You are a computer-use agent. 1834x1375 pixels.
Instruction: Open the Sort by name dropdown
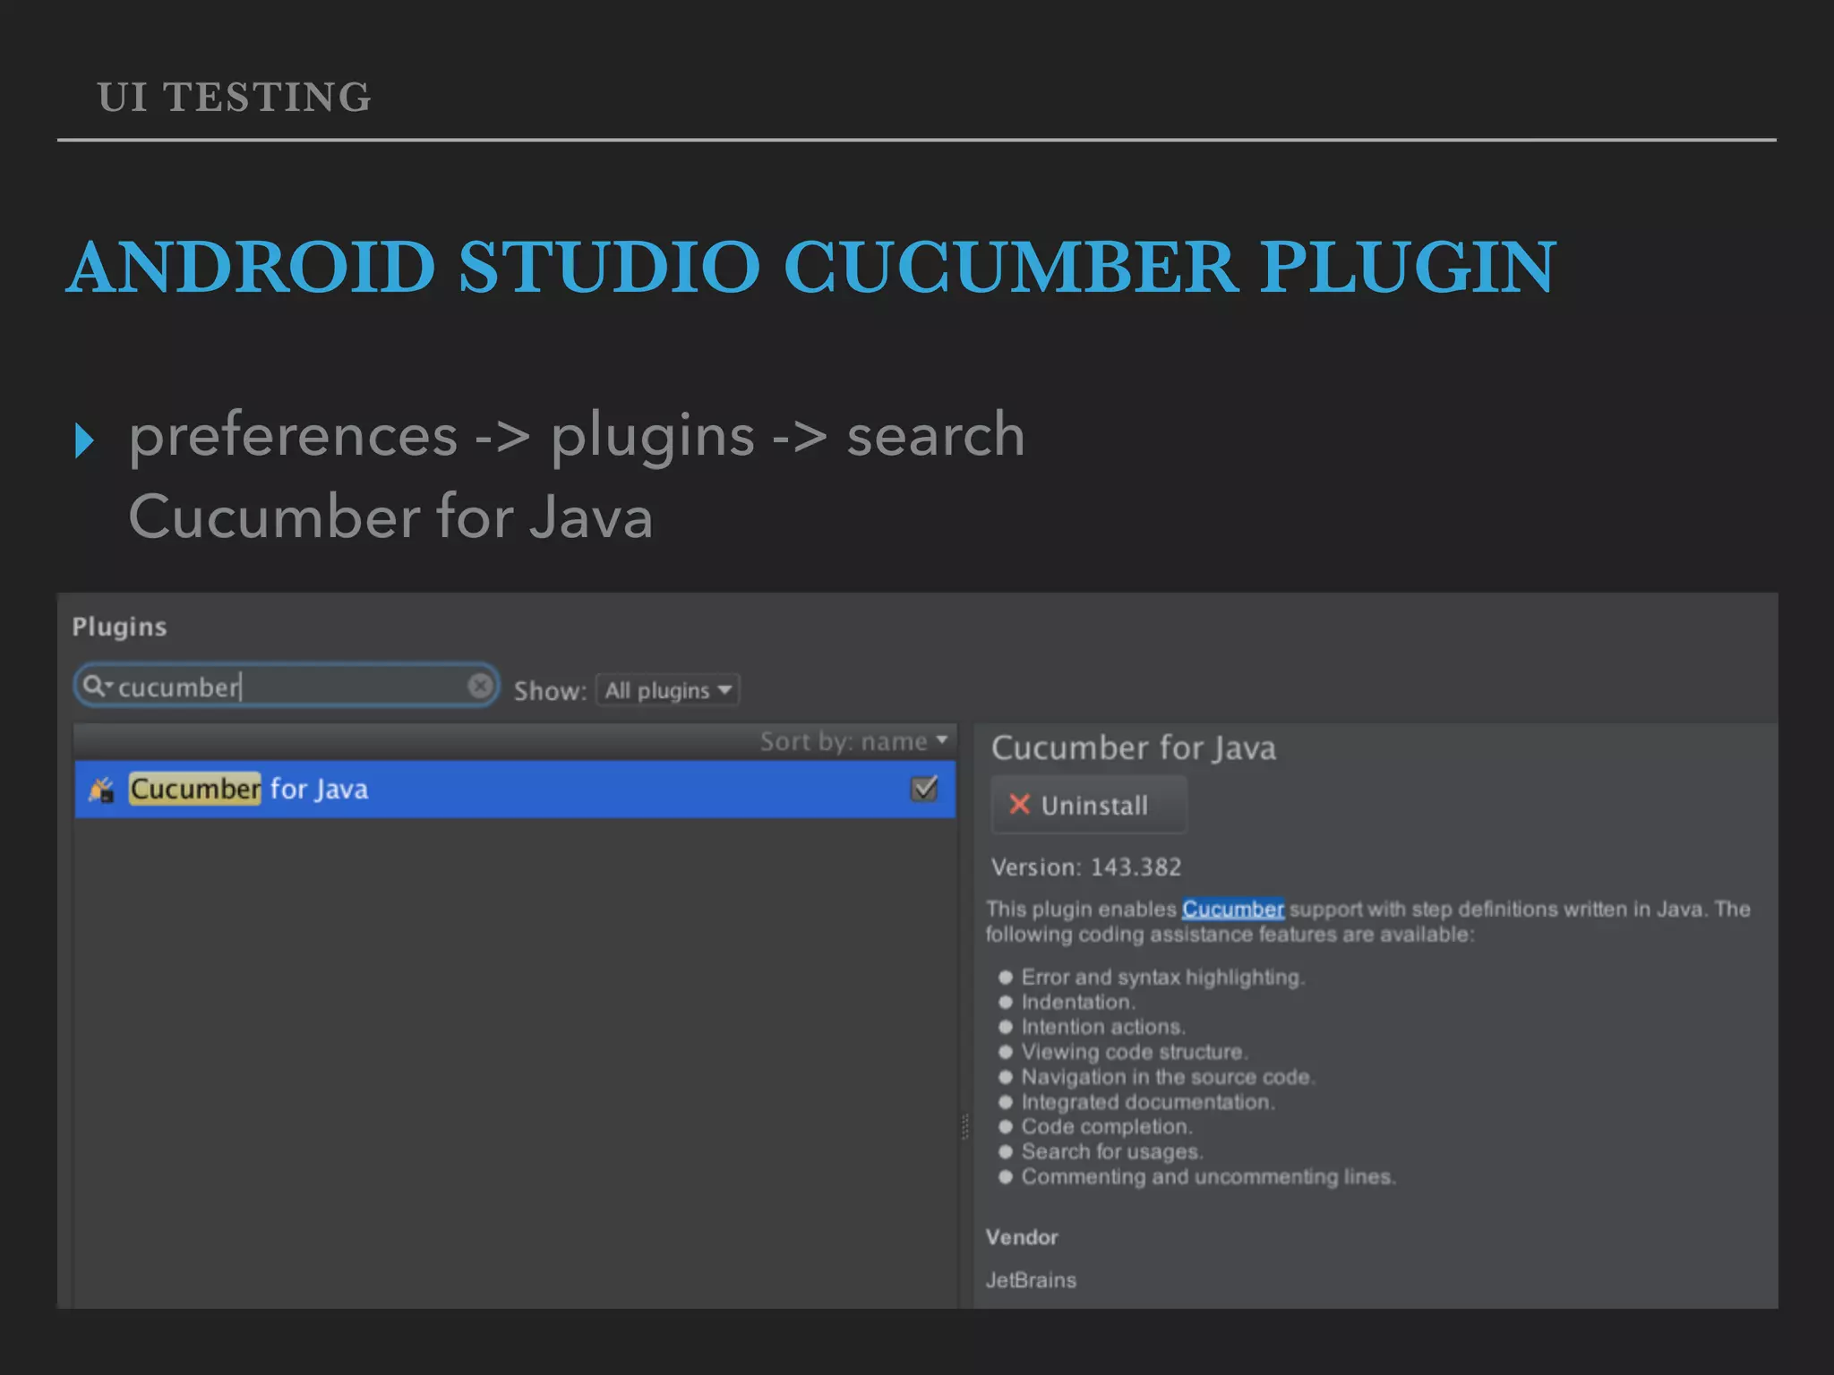point(853,741)
